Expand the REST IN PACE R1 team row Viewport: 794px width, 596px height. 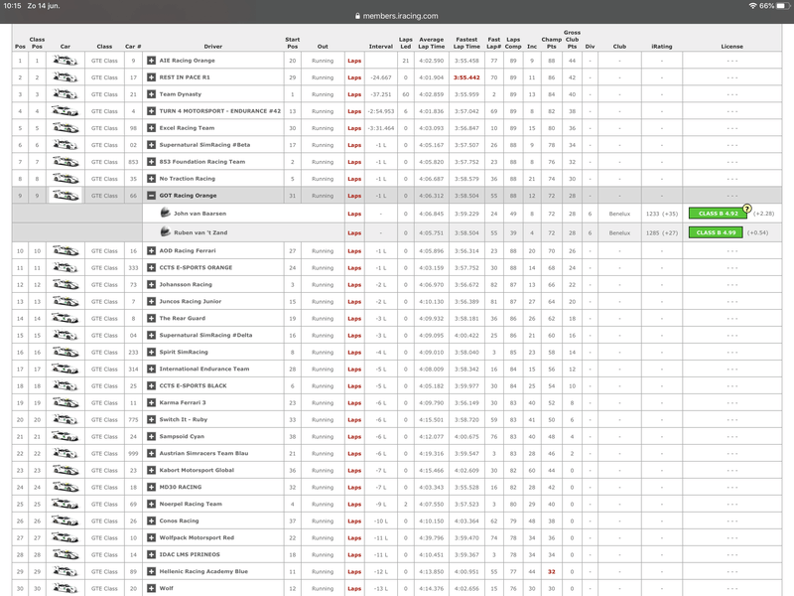pyautogui.click(x=151, y=77)
